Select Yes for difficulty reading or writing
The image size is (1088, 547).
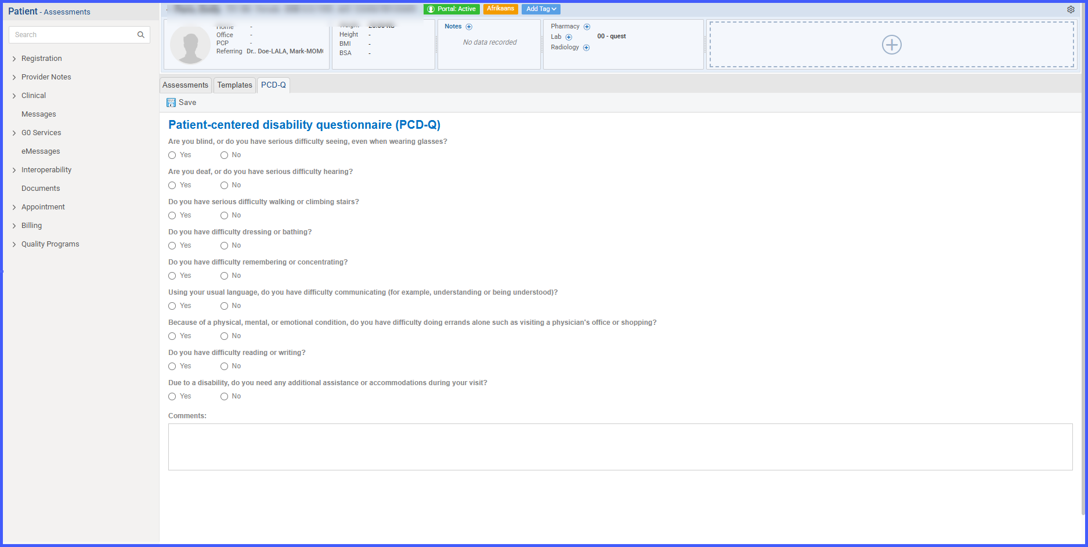[x=172, y=367]
